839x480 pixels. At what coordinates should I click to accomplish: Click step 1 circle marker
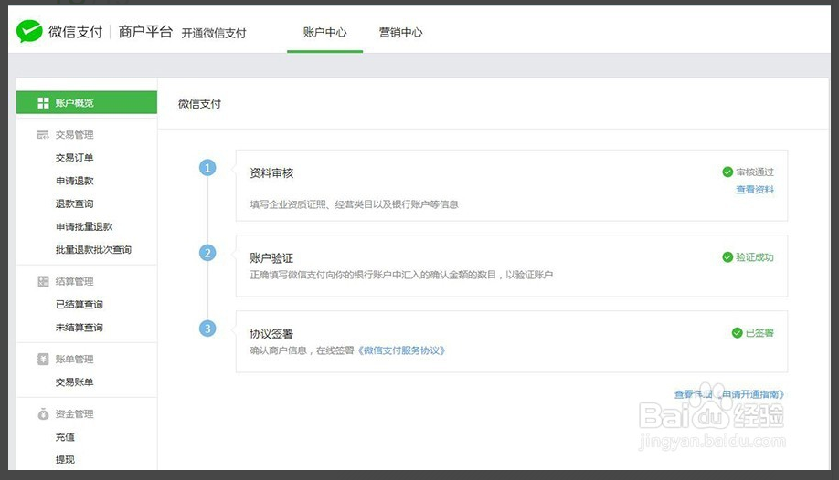(208, 168)
